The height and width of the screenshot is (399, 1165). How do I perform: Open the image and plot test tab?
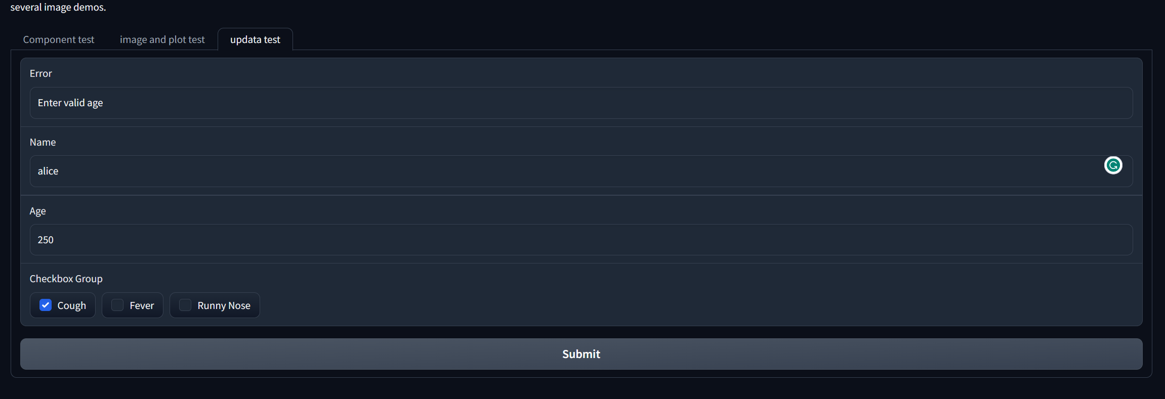pyautogui.click(x=162, y=39)
